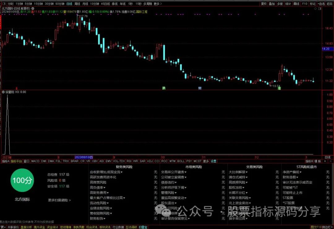Open the 设置 indicator settings
The width and height of the screenshot is (334, 229).
click(x=213, y=161)
